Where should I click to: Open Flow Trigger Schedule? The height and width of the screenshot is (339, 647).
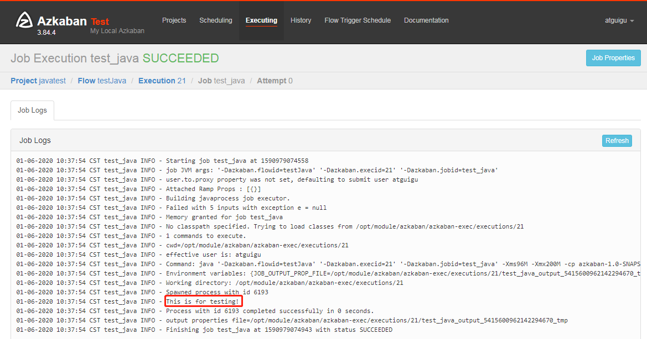[358, 20]
